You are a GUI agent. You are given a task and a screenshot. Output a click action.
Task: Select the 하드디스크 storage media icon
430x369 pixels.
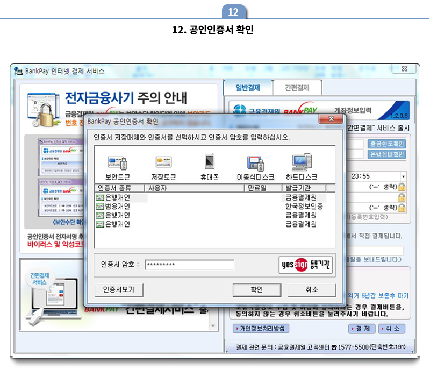302,167
